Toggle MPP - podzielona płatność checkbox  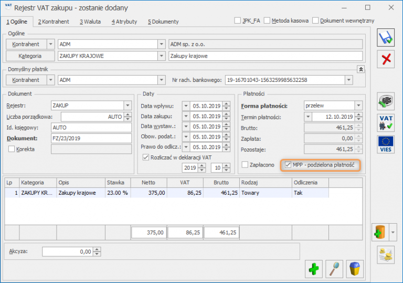(x=288, y=165)
